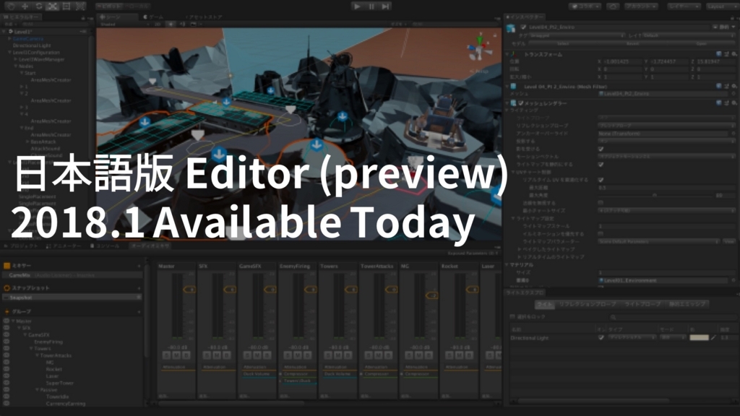
Task: Toggle 2D scene view button
Action: click(158, 24)
